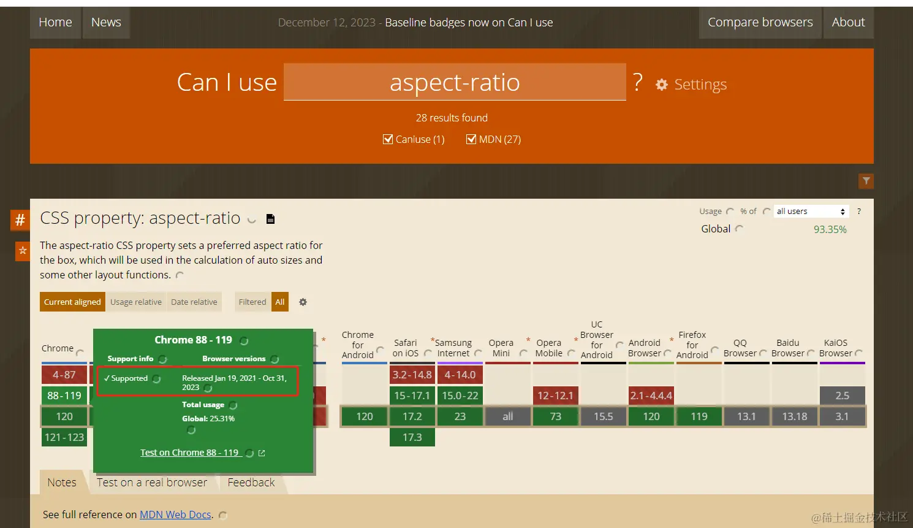Viewport: 913px width, 528px height.
Task: Select Safari on iOS 17.2 cell
Action: click(412, 416)
